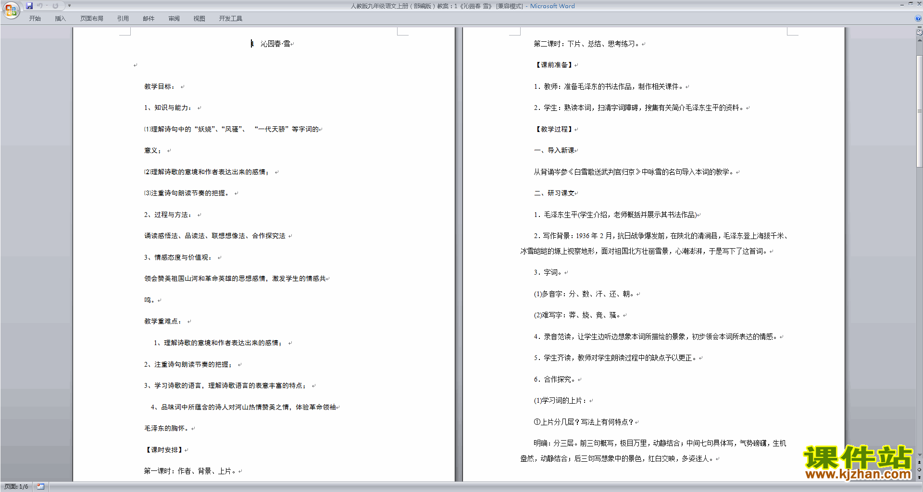Redo the last action
Viewport: 923px width, 492px height.
click(55, 6)
